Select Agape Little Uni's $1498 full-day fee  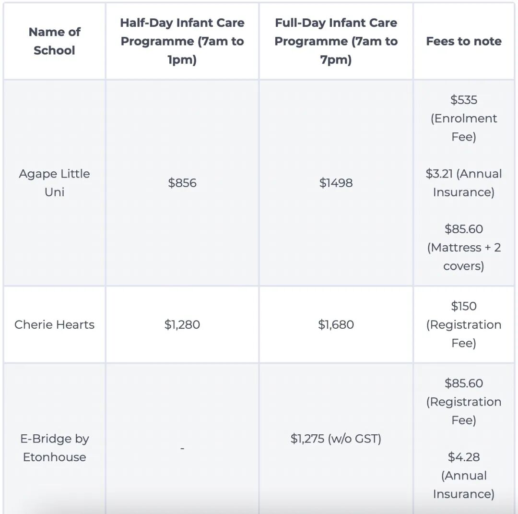(x=336, y=183)
